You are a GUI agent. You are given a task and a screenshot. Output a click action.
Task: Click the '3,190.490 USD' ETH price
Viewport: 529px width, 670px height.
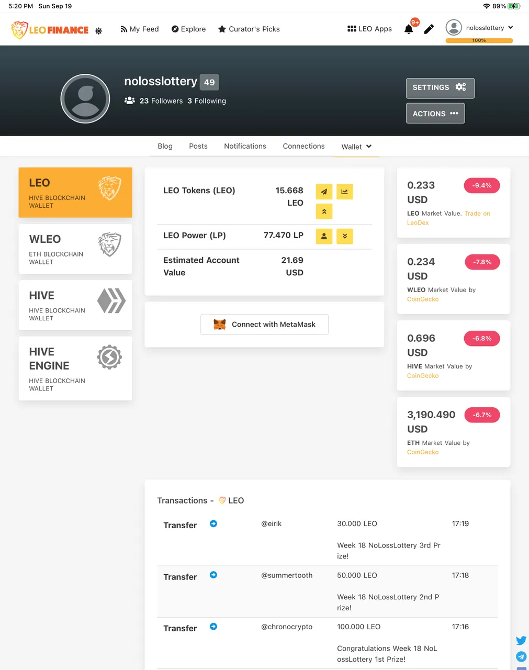pos(431,422)
